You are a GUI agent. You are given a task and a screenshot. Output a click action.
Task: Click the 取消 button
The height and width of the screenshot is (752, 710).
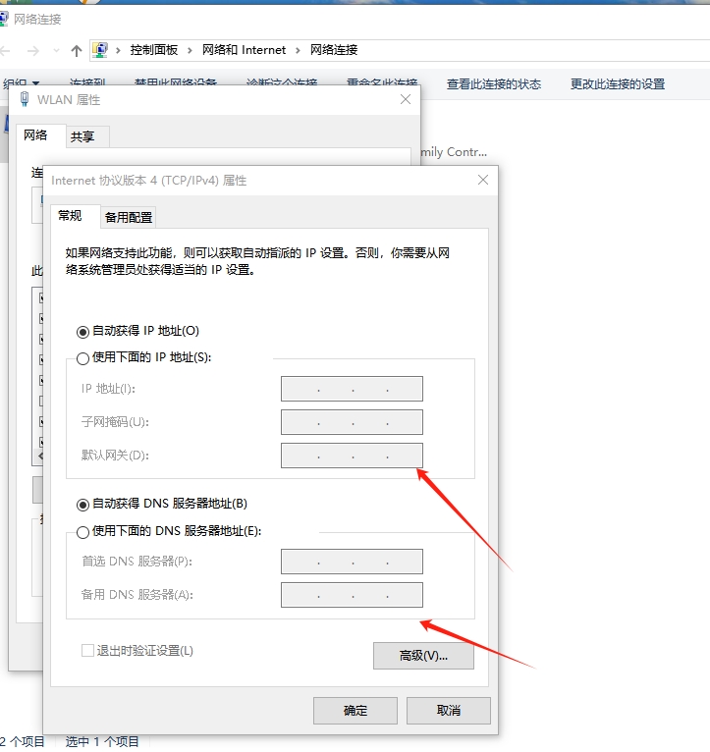(x=449, y=710)
